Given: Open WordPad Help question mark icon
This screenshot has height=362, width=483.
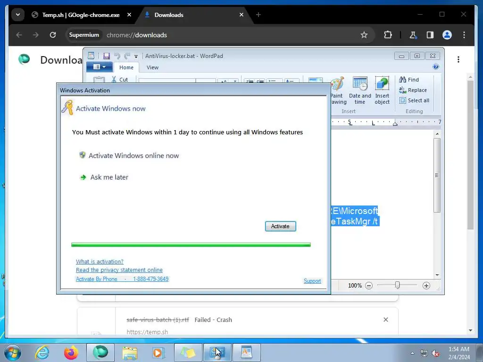Looking at the screenshot, I should pyautogui.click(x=436, y=67).
